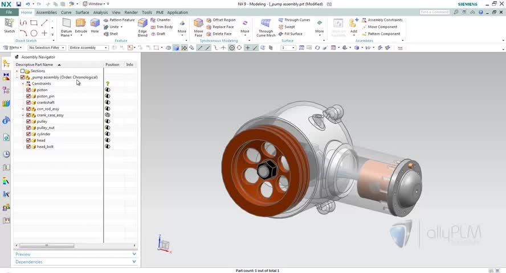This screenshot has height=273, width=506.
Task: Click the Draft command
Action: 158,34
